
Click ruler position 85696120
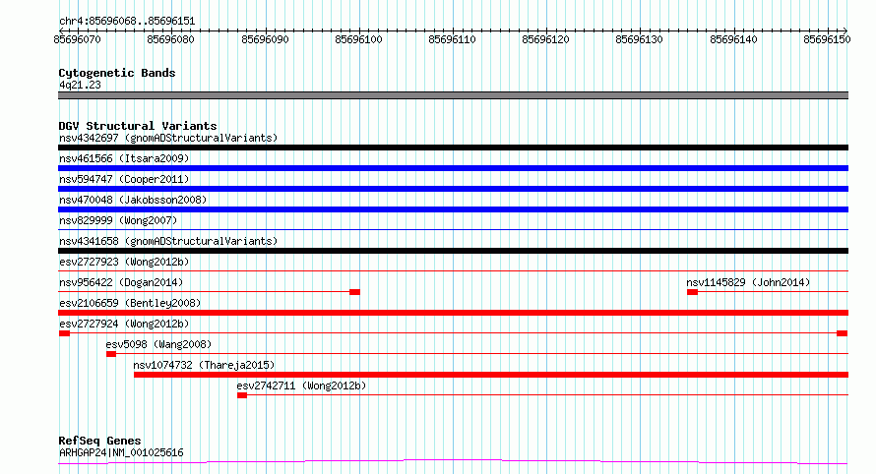point(545,39)
